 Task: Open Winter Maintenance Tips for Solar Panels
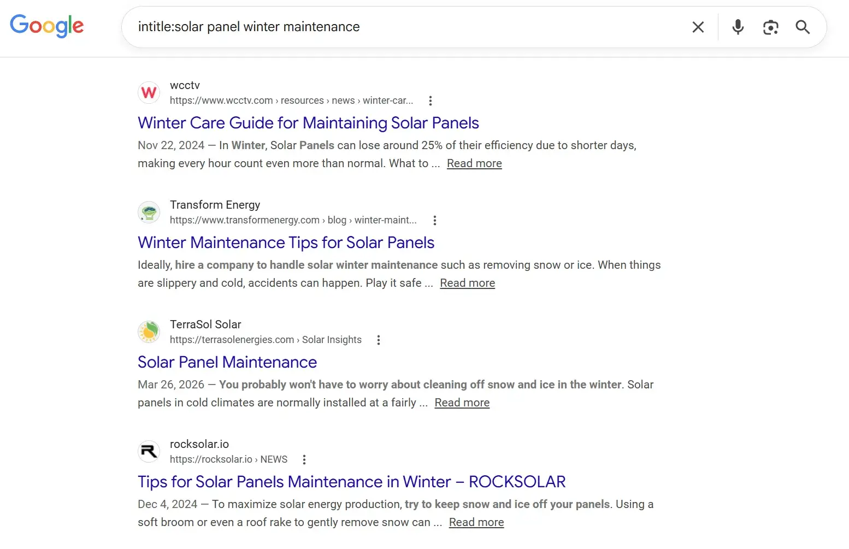point(286,243)
